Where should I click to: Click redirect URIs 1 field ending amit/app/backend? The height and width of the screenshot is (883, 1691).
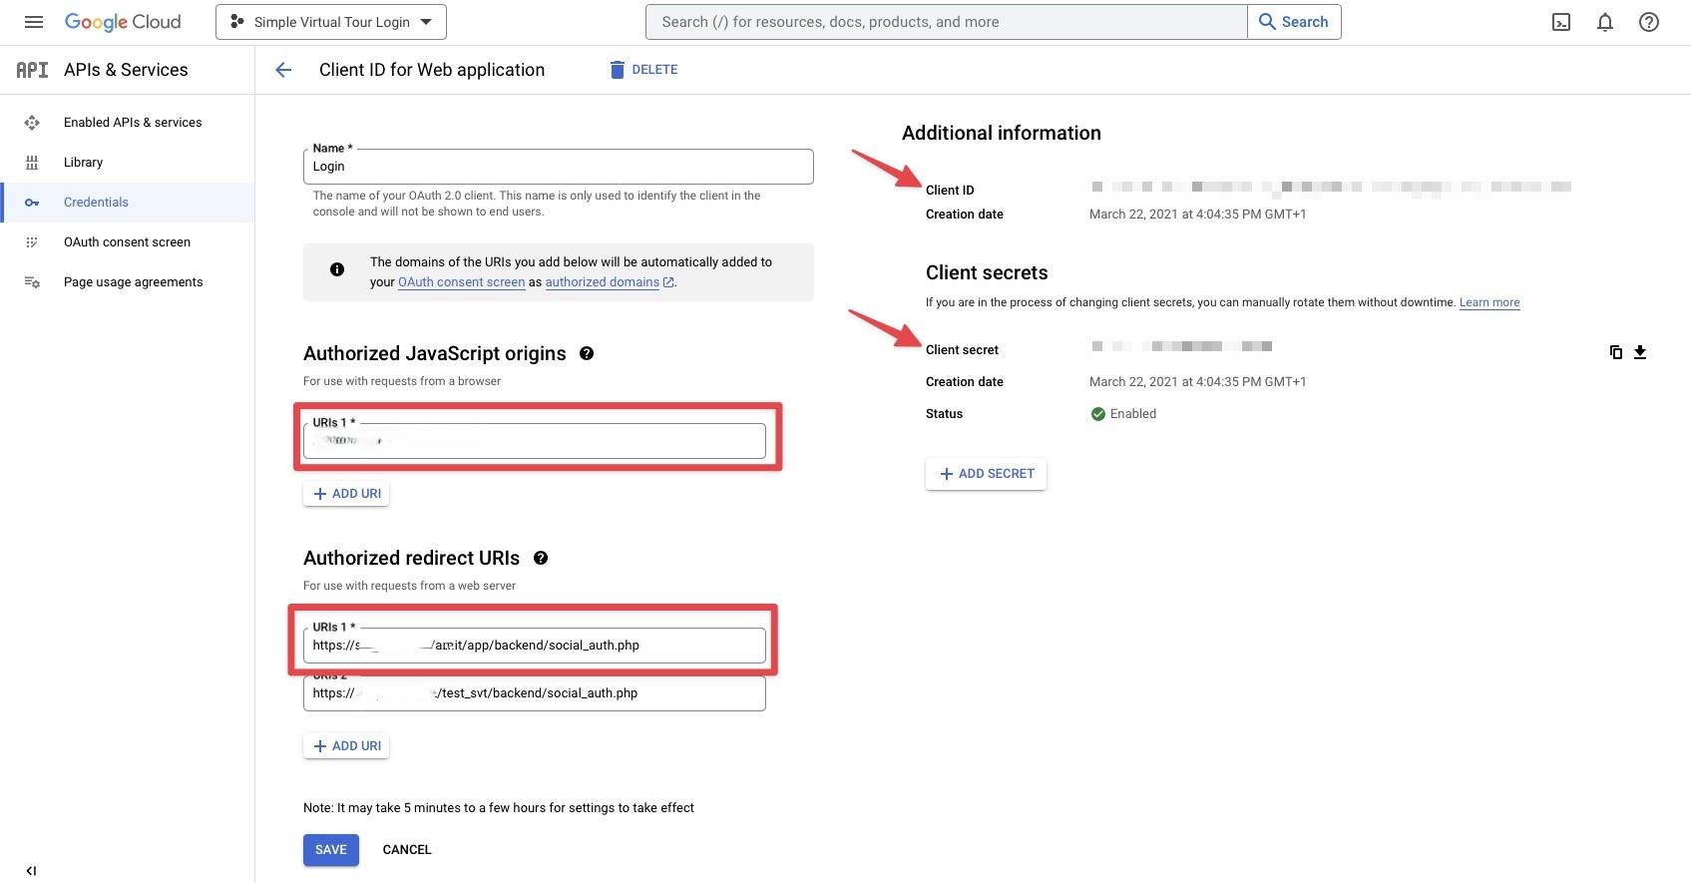[x=534, y=646]
